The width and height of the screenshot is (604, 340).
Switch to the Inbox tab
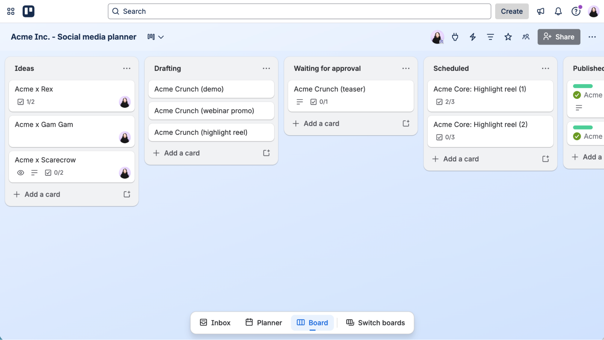point(215,322)
